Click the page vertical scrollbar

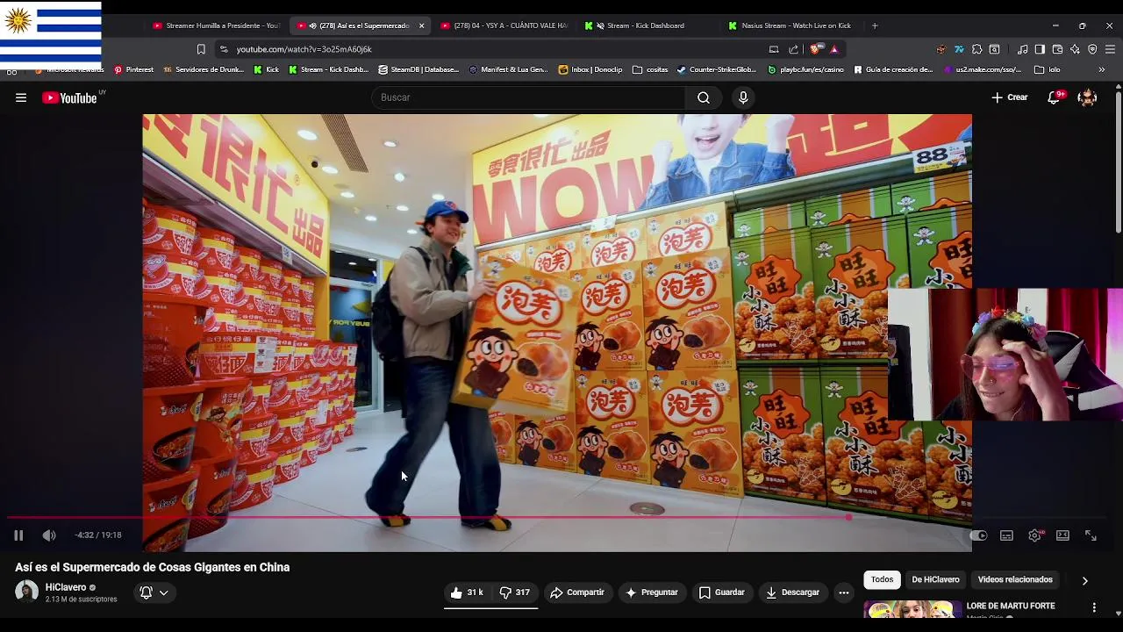pyautogui.click(x=1118, y=162)
